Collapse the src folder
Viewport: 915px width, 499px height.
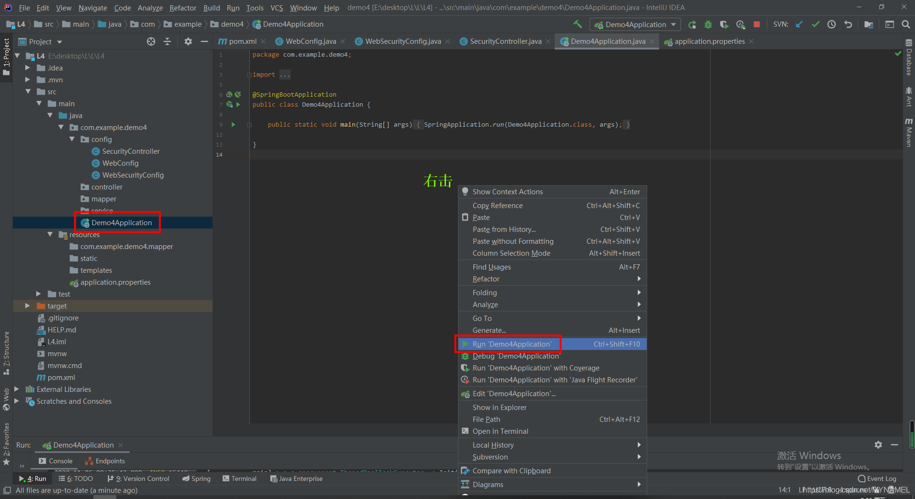28,91
